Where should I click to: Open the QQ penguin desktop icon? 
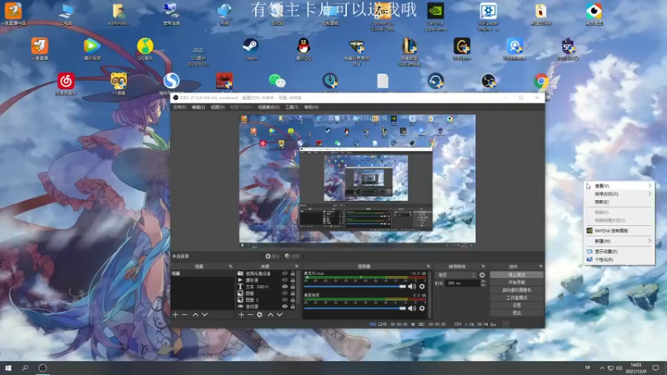click(303, 47)
